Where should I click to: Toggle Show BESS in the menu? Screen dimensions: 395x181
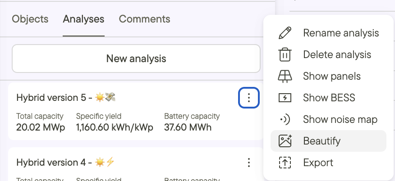tap(329, 98)
